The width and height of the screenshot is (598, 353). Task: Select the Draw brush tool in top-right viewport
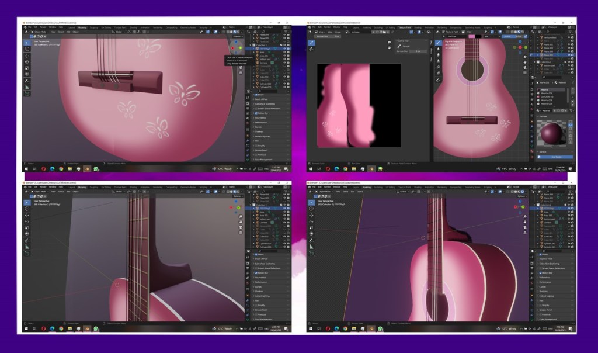[438, 42]
